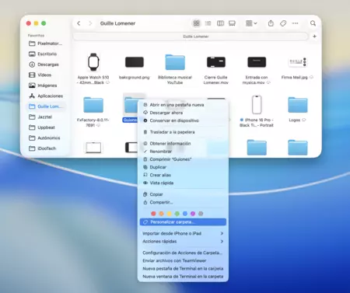The image size is (350, 293).
Task: Open the more actions ellipsis menu
Action: point(295,23)
